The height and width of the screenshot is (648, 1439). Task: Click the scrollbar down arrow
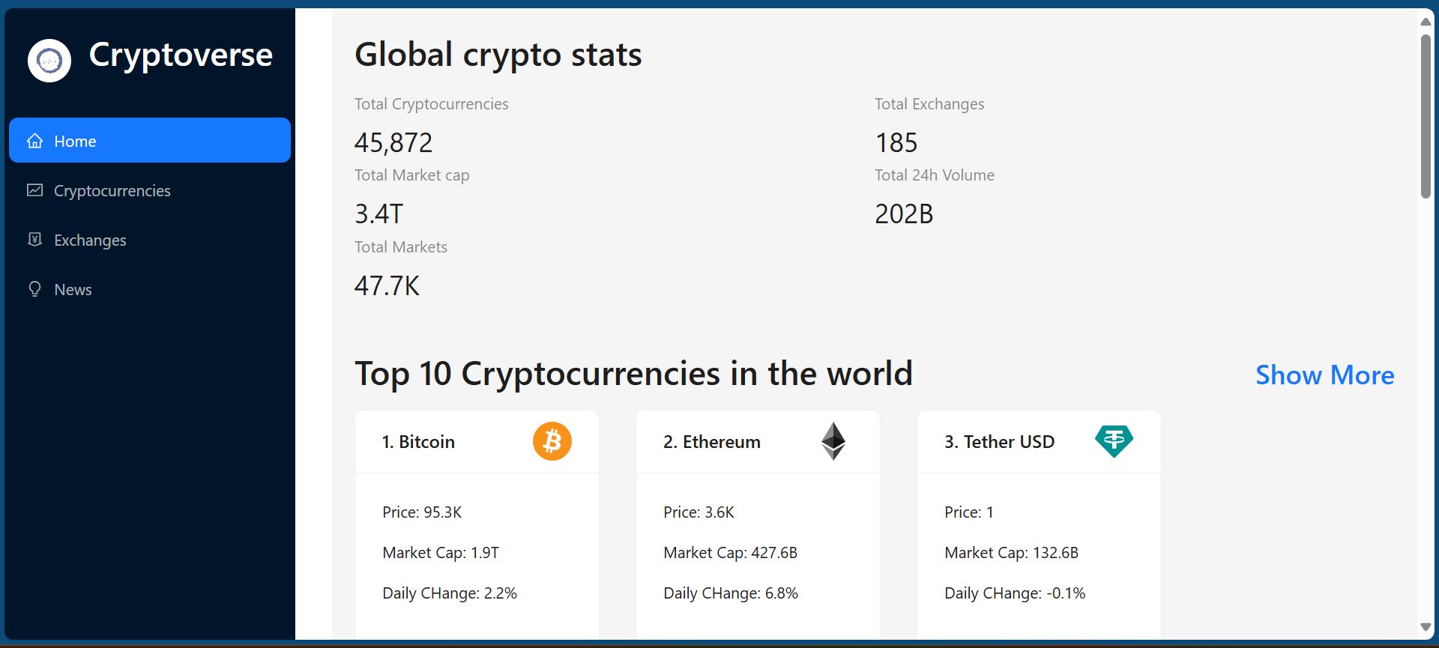point(1426,627)
